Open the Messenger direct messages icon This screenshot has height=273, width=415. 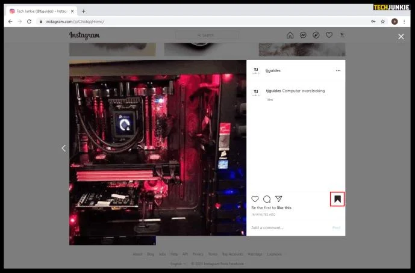[x=303, y=35]
